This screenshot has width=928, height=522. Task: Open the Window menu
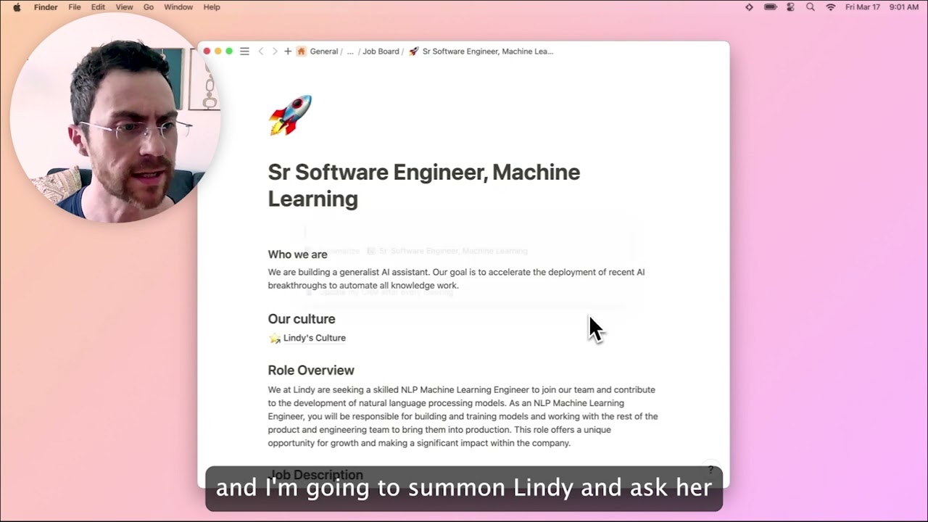[178, 7]
